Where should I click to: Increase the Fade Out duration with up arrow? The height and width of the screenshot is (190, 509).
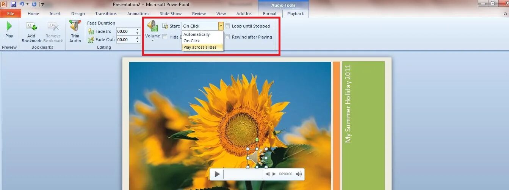point(136,38)
